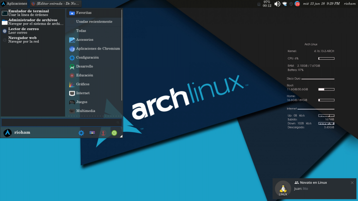358x201 pixels.
Task: Open the volume speaker icon in the tray
Action: (277, 4)
